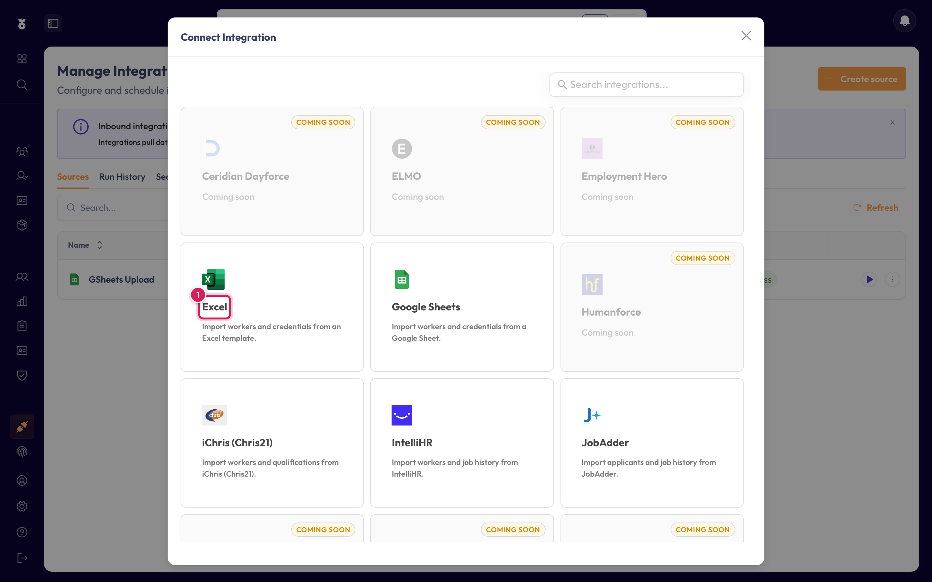This screenshot has height=582, width=932.
Task: Open the integrations plug sidebar icon
Action: 22,426
